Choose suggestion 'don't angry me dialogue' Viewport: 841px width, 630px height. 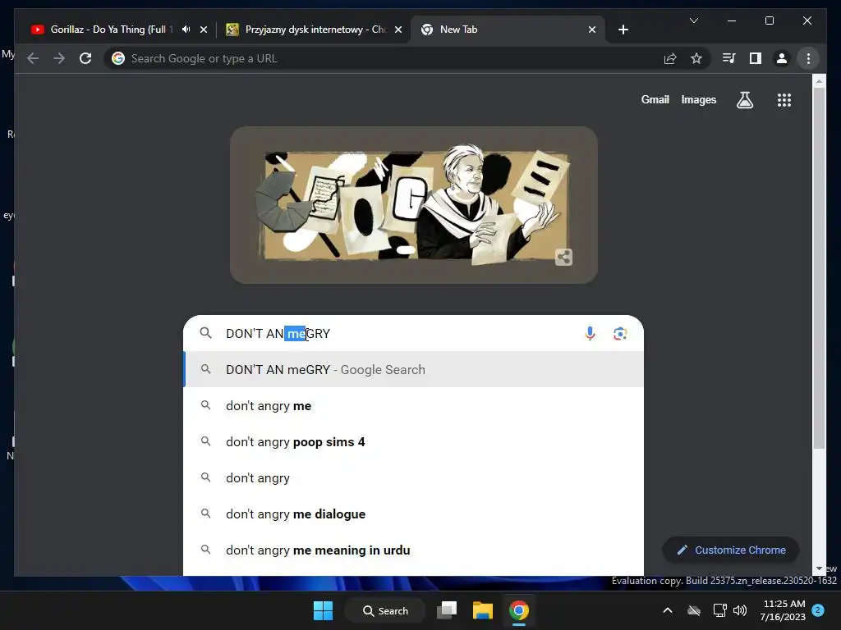pyautogui.click(x=414, y=514)
